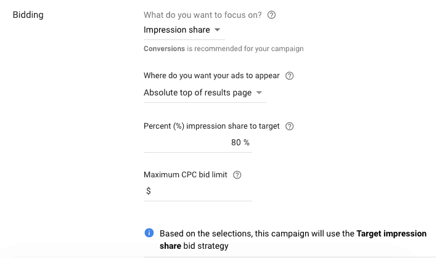Click the bold 'Target impression share' text
The width and height of the screenshot is (442, 258).
pos(293,240)
